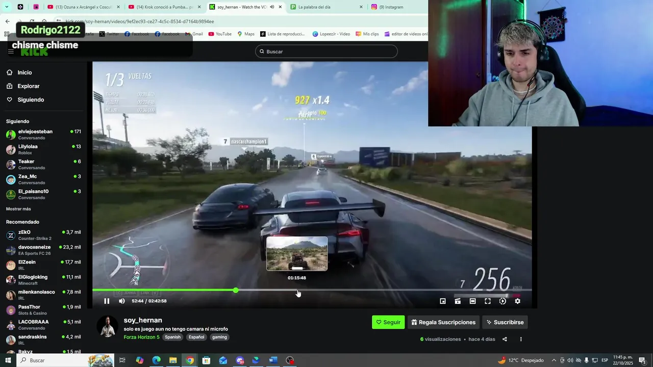
Task: Switch to La palabra del día tab
Action: coord(327,7)
